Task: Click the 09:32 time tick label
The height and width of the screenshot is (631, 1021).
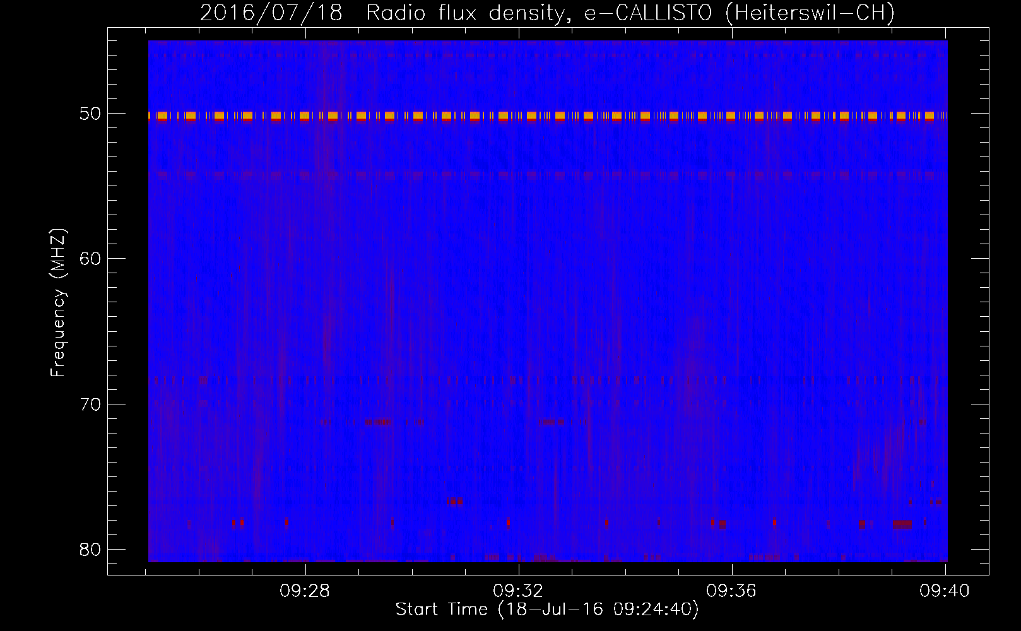Action: (518, 591)
